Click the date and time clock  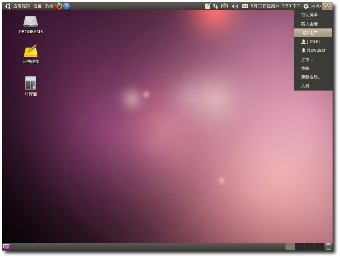275,6
